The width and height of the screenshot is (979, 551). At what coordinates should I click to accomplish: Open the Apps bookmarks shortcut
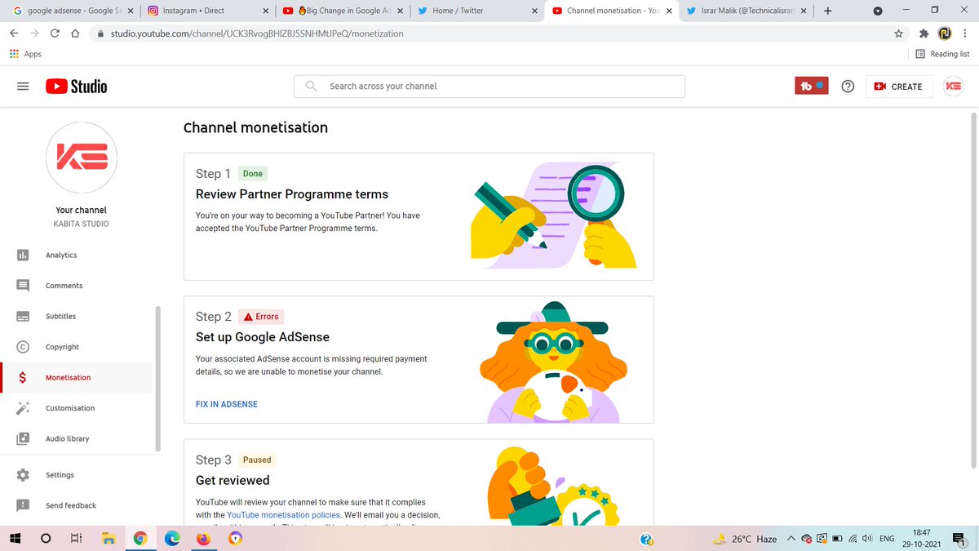point(25,54)
